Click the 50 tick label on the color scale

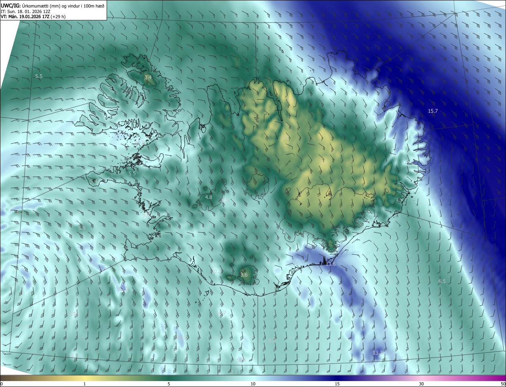(503, 384)
